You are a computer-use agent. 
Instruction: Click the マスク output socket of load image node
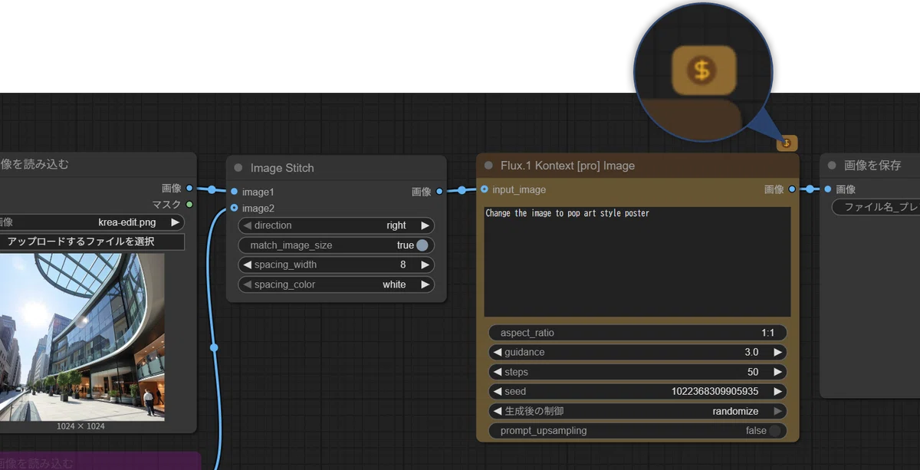(x=189, y=204)
